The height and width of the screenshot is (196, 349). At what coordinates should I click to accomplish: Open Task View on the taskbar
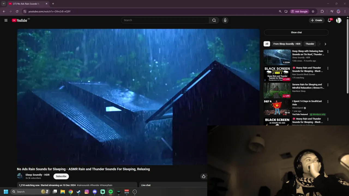(x=55, y=192)
